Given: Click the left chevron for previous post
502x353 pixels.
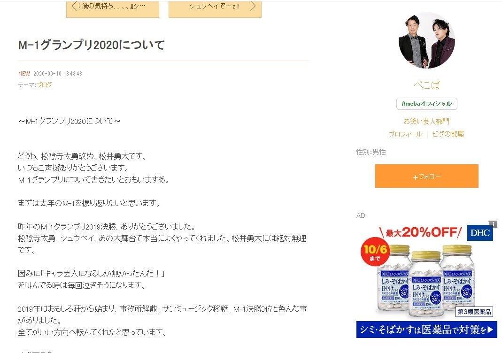Looking at the screenshot, I should tap(74, 6).
